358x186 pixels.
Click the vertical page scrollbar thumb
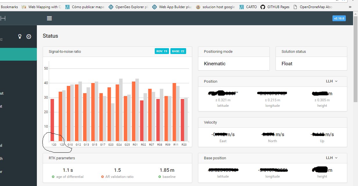[355, 59]
